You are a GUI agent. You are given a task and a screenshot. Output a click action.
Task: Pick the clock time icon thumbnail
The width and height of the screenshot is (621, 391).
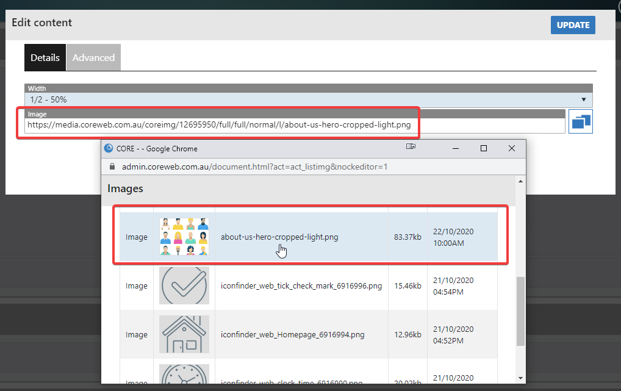coord(184,375)
